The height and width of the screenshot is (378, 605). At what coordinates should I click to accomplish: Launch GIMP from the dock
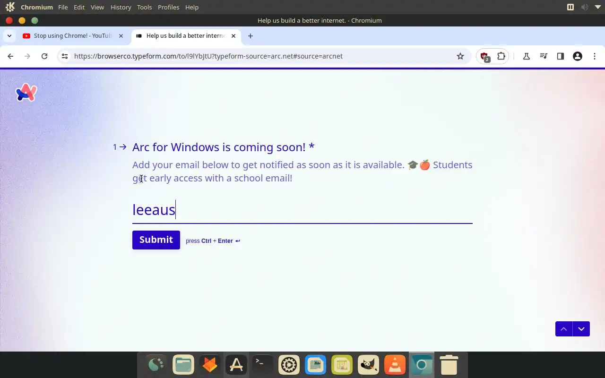coord(369,365)
